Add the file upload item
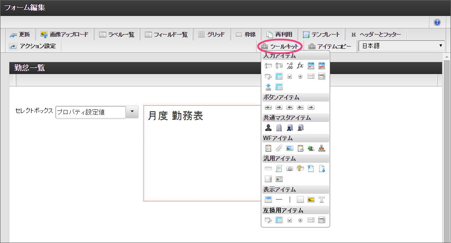451x243 pixels. pos(268,87)
